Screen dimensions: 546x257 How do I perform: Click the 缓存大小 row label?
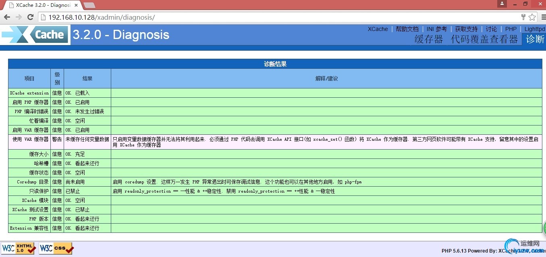point(29,154)
